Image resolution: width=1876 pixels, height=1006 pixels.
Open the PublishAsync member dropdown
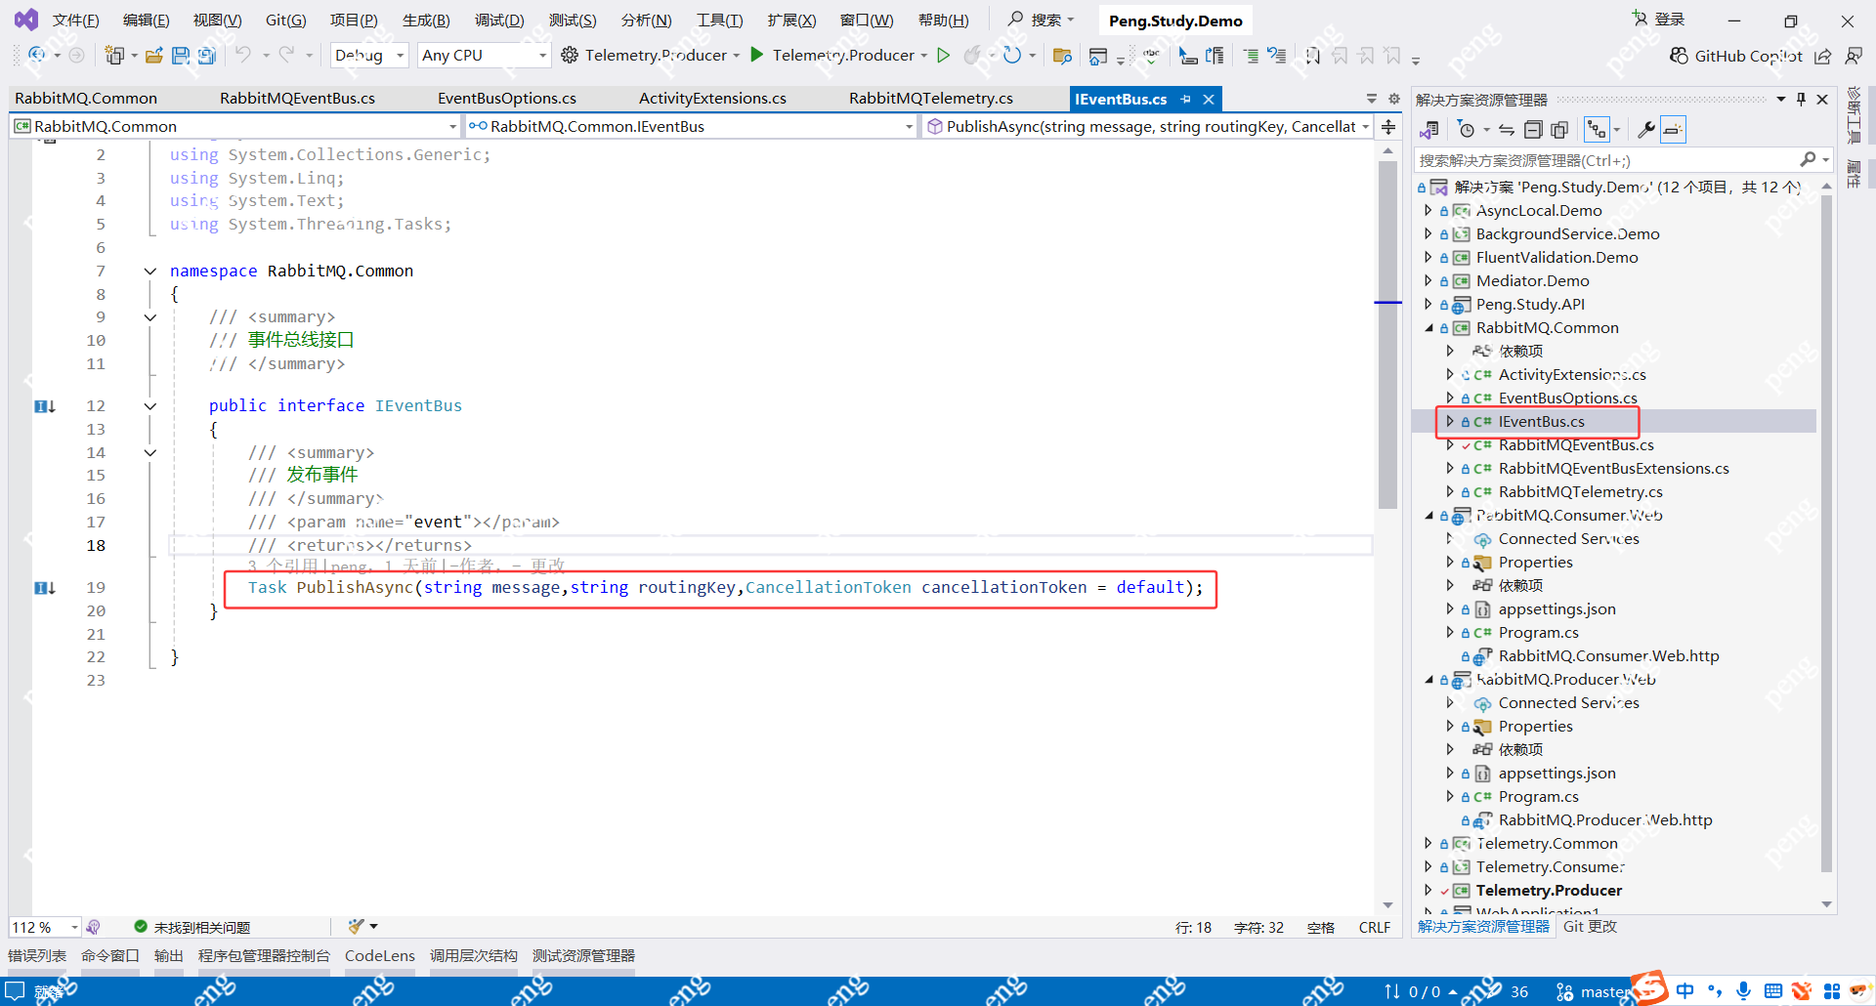click(x=1147, y=126)
